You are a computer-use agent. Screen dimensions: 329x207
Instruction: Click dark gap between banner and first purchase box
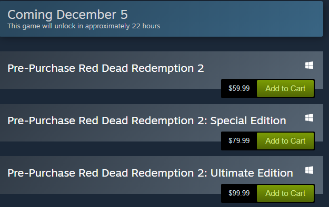pos(162,44)
